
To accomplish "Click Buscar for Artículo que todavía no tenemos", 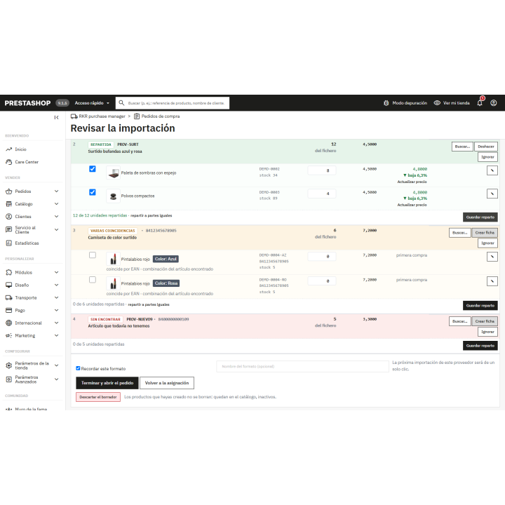I will click(460, 321).
